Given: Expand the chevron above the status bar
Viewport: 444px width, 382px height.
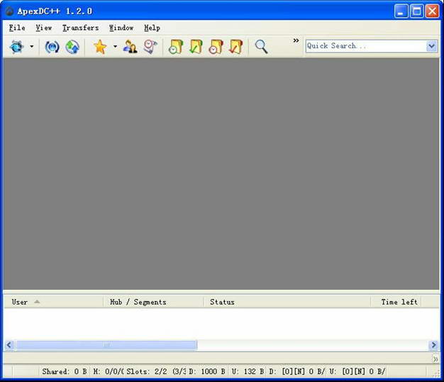Looking at the screenshot, I should [x=435, y=359].
